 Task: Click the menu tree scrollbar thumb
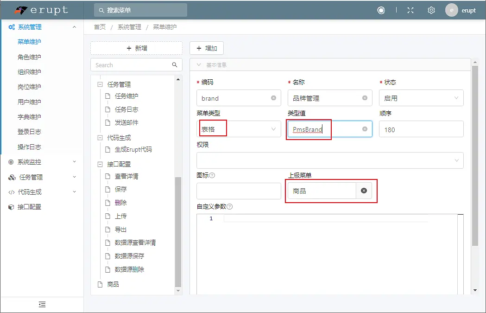pos(178,232)
